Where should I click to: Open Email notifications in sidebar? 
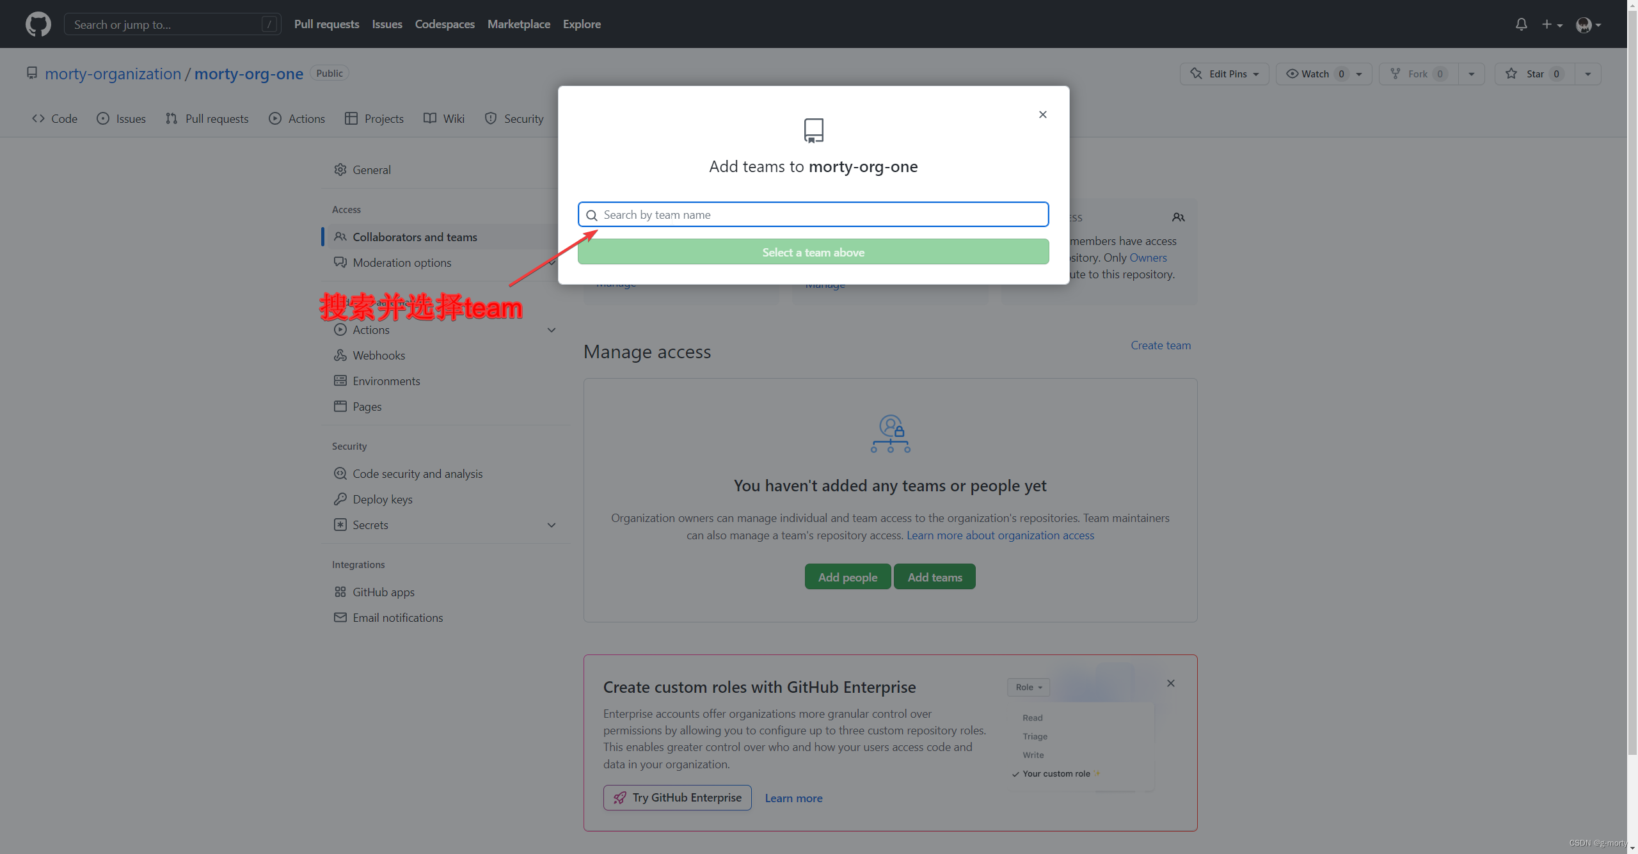398,617
